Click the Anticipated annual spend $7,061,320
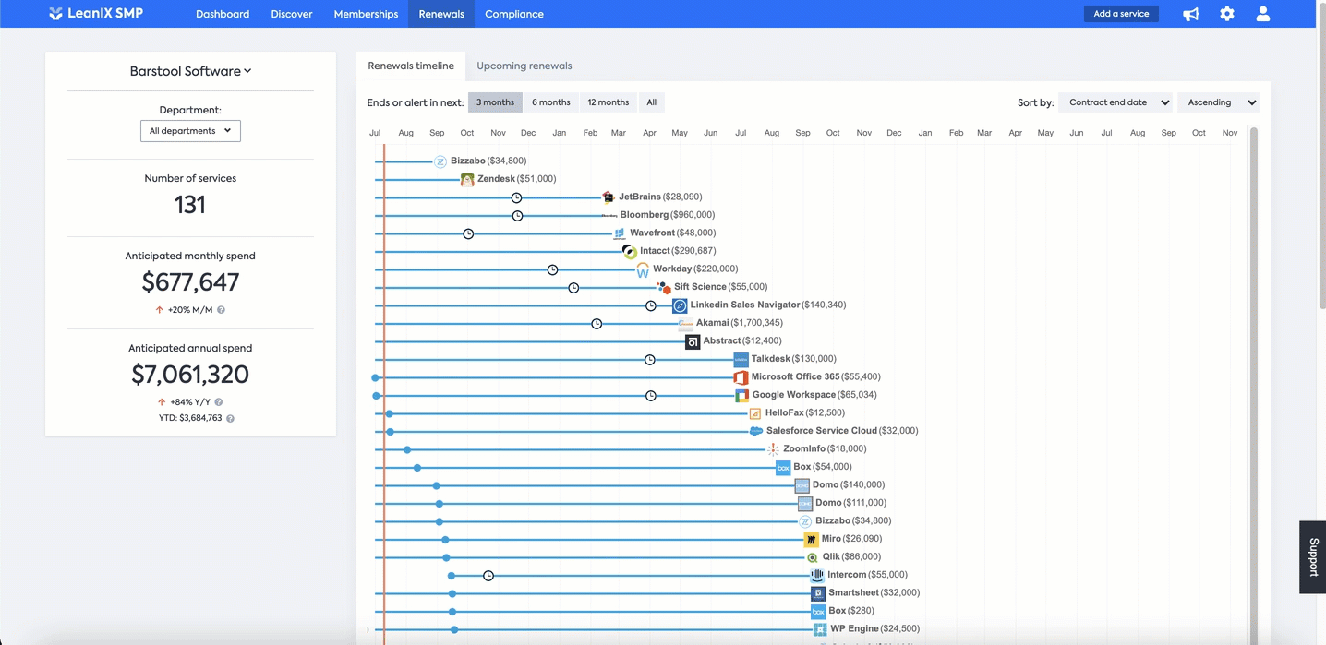Screen dimensions: 1326x645 [x=190, y=375]
